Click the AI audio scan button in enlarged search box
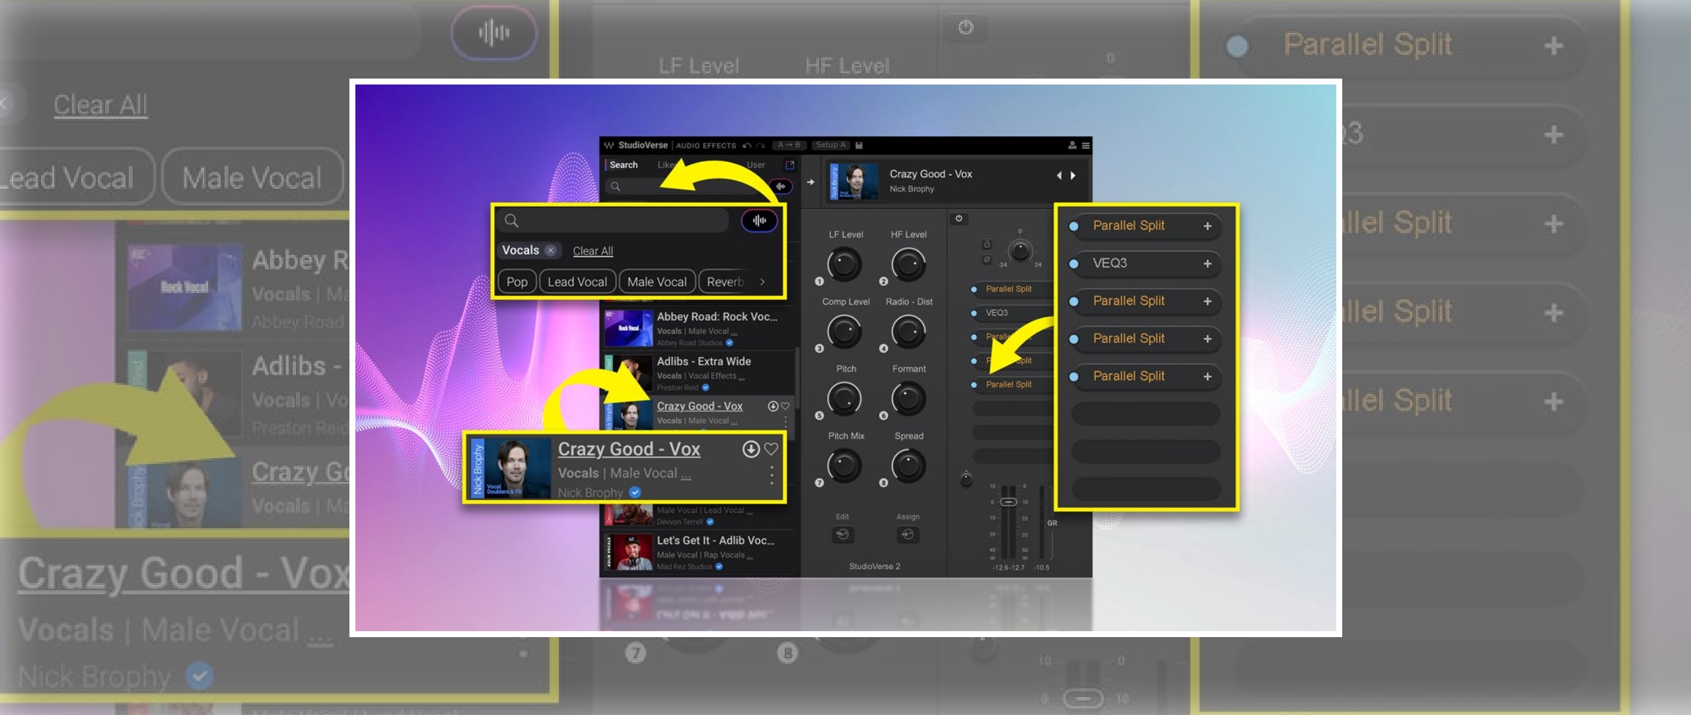Screen dimensions: 1691x715 pyautogui.click(x=760, y=221)
